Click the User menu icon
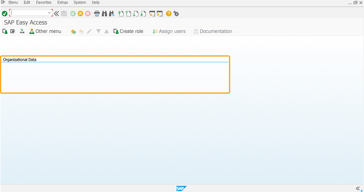Image resolution: width=364 pixels, height=192 pixels. (x=5, y=31)
